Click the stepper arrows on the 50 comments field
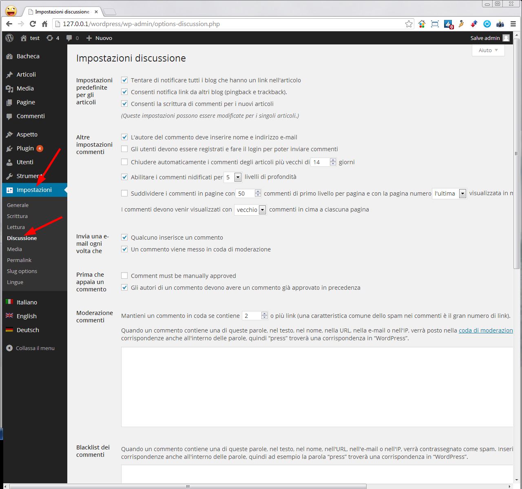The width and height of the screenshot is (522, 489). pyautogui.click(x=258, y=194)
